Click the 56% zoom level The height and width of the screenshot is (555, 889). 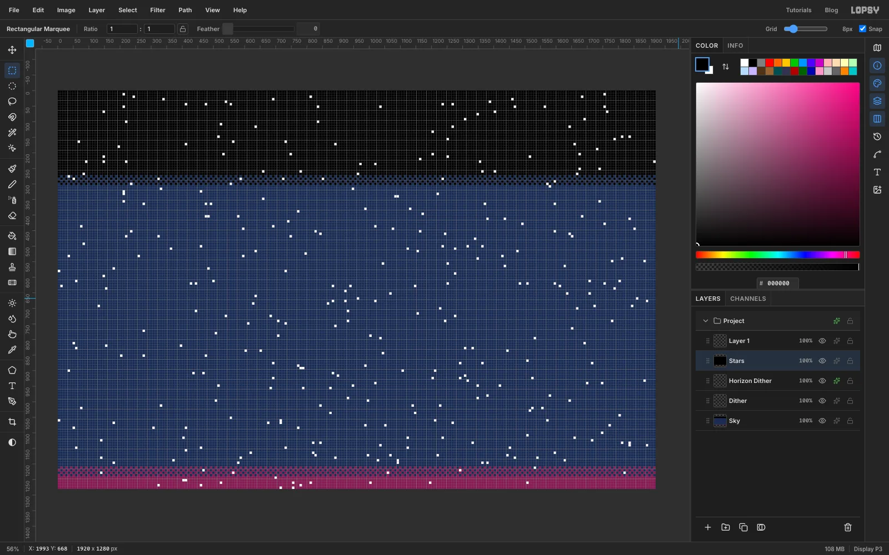coord(13,549)
